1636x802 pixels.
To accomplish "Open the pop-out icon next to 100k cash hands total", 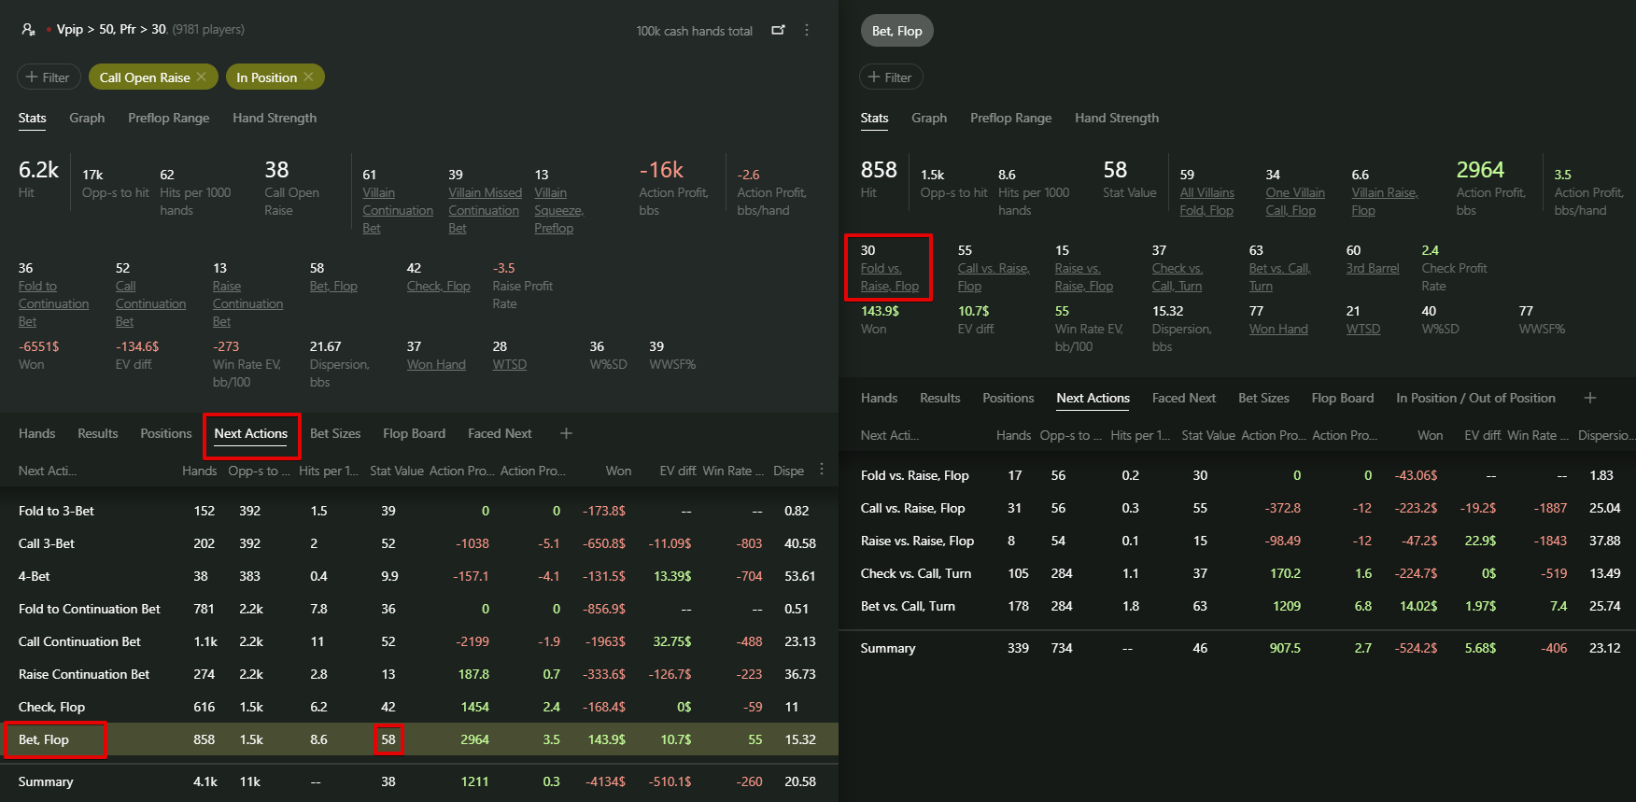I will click(x=778, y=30).
